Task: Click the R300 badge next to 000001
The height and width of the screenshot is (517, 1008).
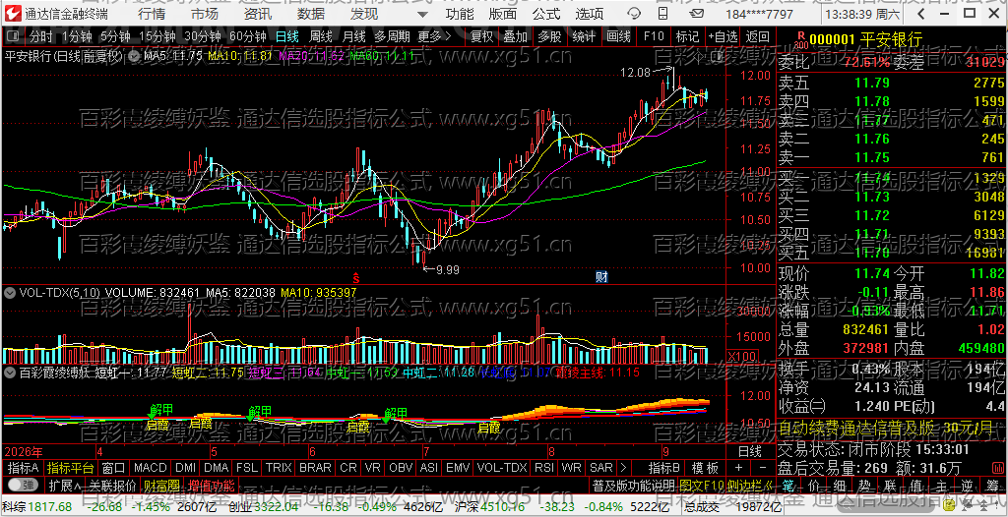Action: pos(800,40)
